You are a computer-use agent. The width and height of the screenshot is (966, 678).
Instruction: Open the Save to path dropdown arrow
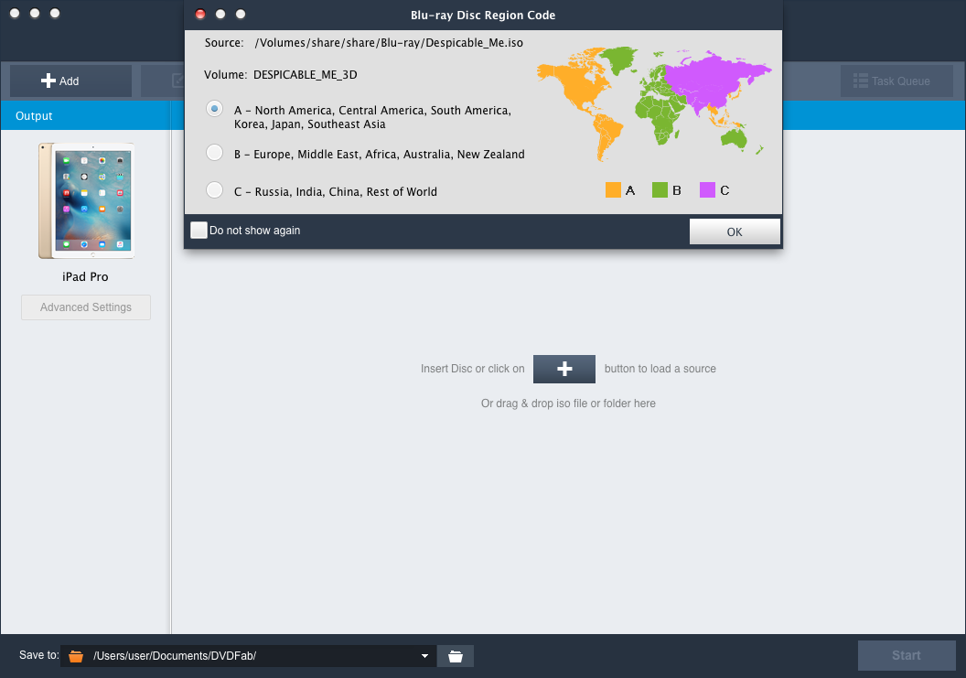click(424, 656)
